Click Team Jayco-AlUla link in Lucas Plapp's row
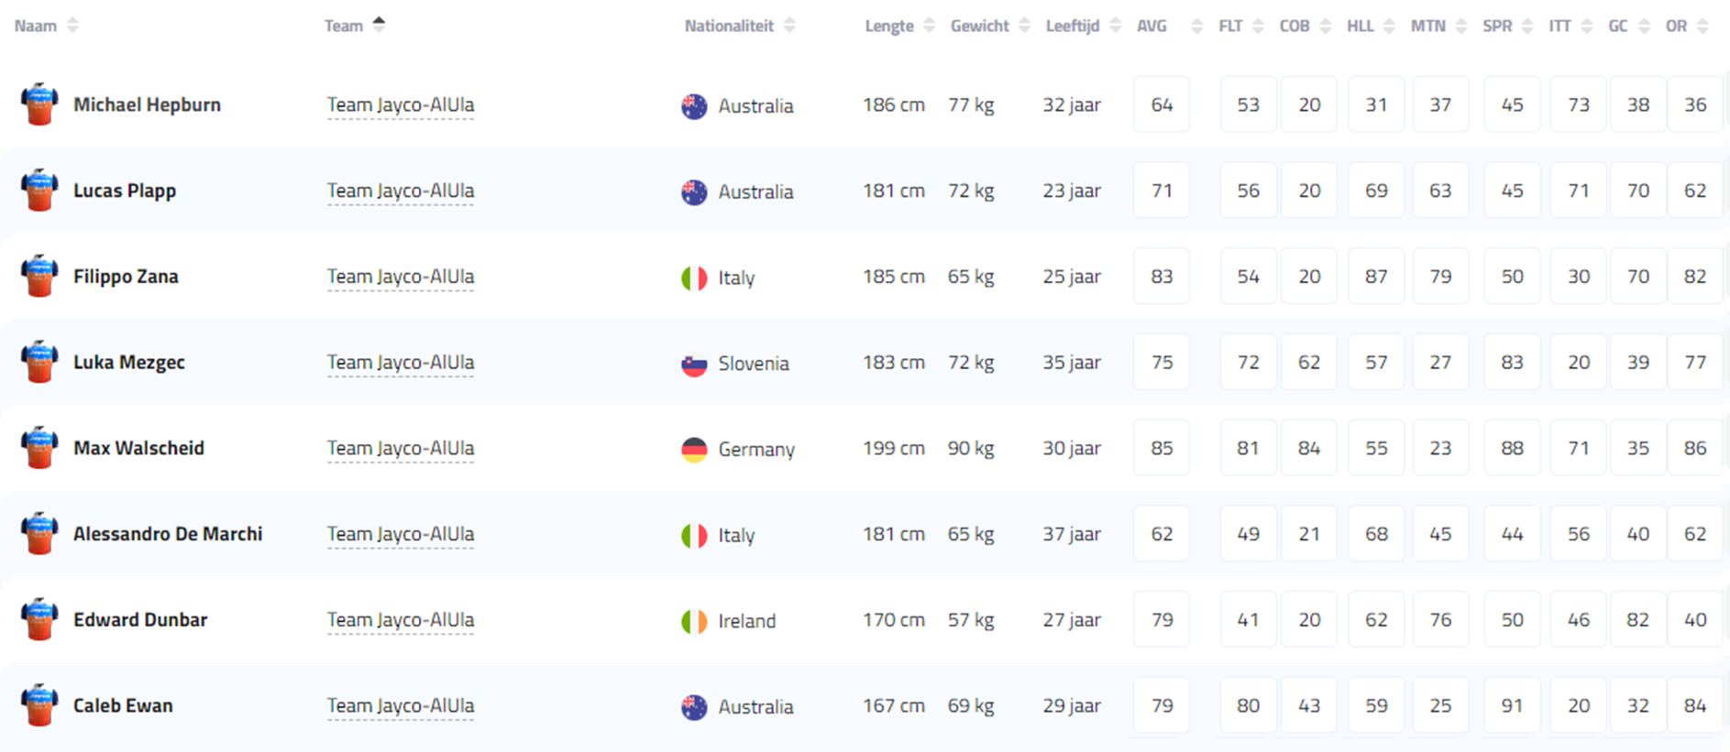1730x752 pixels. tap(401, 191)
